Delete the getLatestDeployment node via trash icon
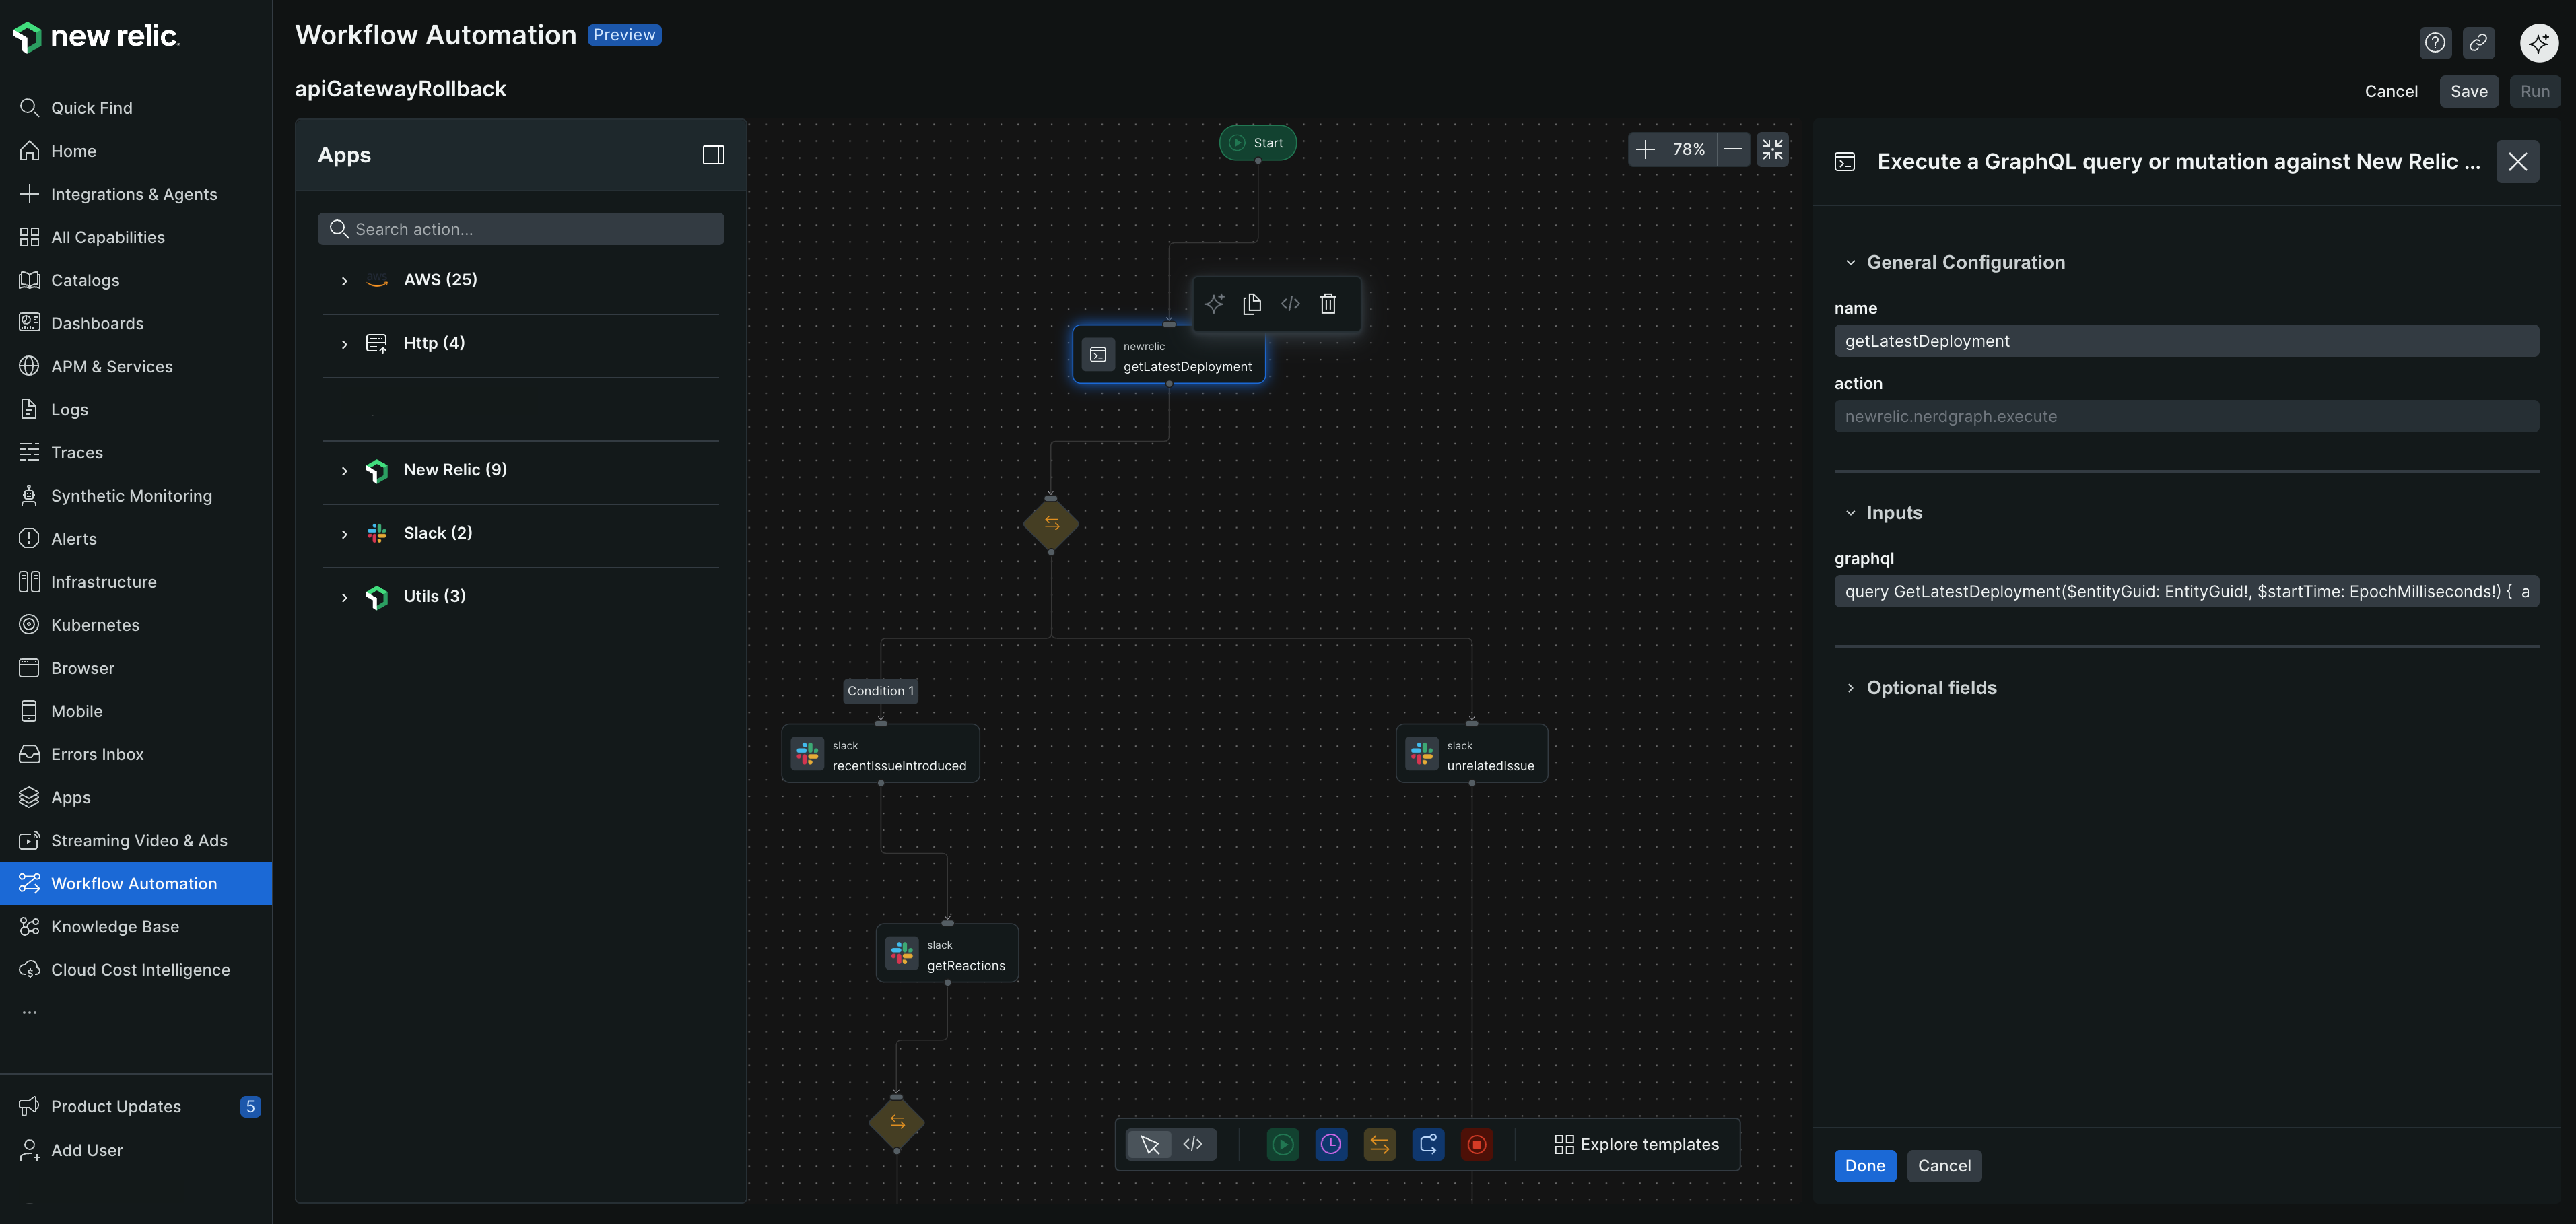This screenshot has width=2576, height=1224. (x=1328, y=303)
